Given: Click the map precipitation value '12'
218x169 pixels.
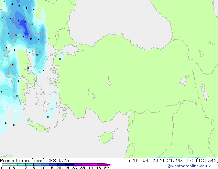Looking at the screenshot, I should [x=18, y=20].
